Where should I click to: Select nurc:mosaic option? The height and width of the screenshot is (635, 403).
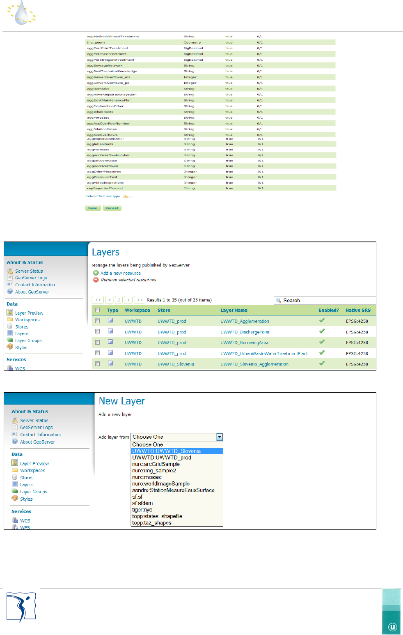[x=177, y=477]
